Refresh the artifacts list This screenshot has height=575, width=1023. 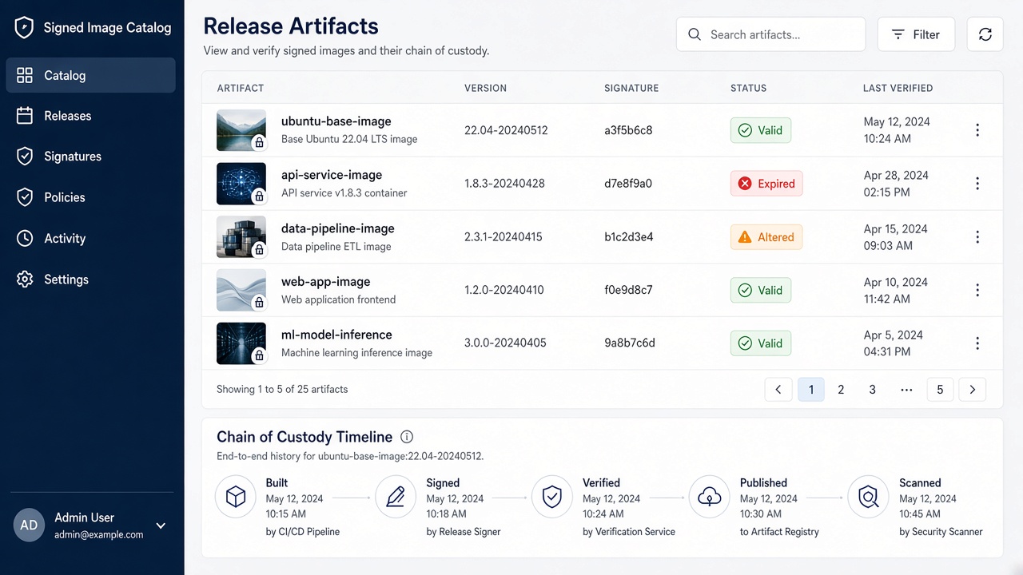(x=985, y=34)
